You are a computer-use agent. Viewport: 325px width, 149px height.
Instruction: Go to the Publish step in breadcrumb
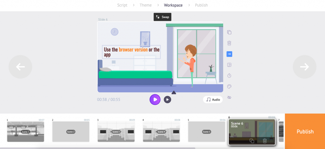[x=201, y=5]
